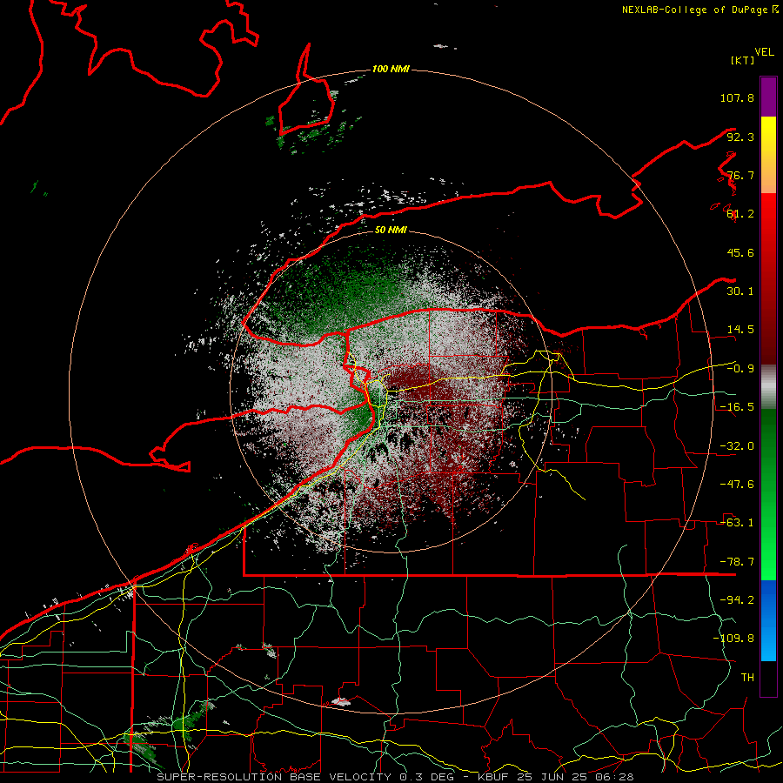This screenshot has width=783, height=783.
Task: Click the Super-Resolution Base Velocity caption
Action: [395, 777]
